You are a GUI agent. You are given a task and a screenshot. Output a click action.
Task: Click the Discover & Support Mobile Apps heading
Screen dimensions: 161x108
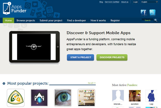(98, 33)
